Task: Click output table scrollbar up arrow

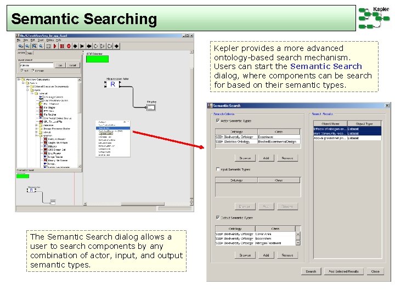Action: point(298,234)
